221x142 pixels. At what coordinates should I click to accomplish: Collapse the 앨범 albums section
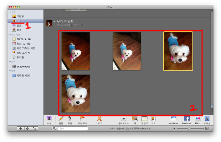[10, 71]
